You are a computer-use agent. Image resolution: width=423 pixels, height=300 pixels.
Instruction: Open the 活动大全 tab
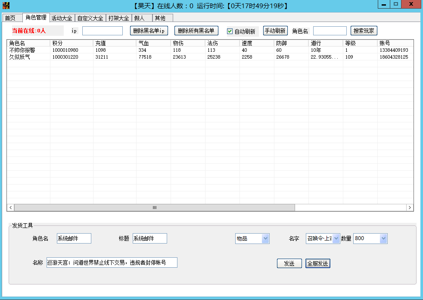[x=62, y=18]
